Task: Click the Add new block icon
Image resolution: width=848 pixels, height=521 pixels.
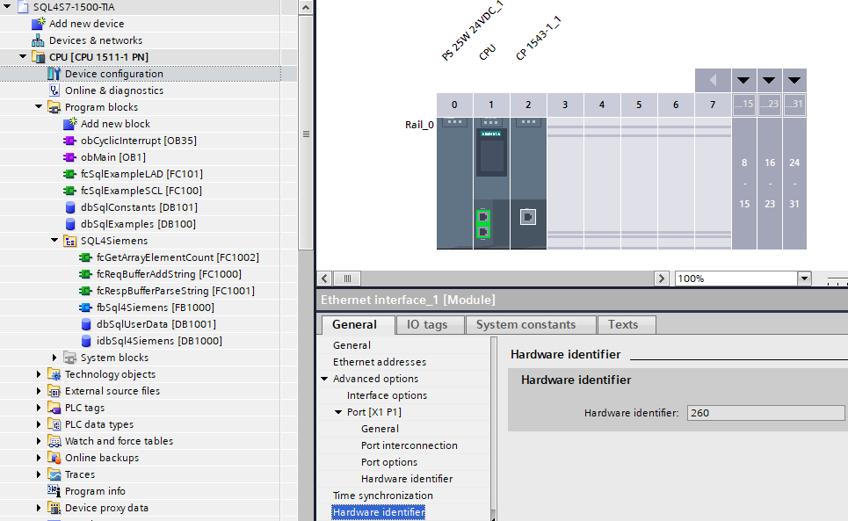Action: [x=69, y=124]
